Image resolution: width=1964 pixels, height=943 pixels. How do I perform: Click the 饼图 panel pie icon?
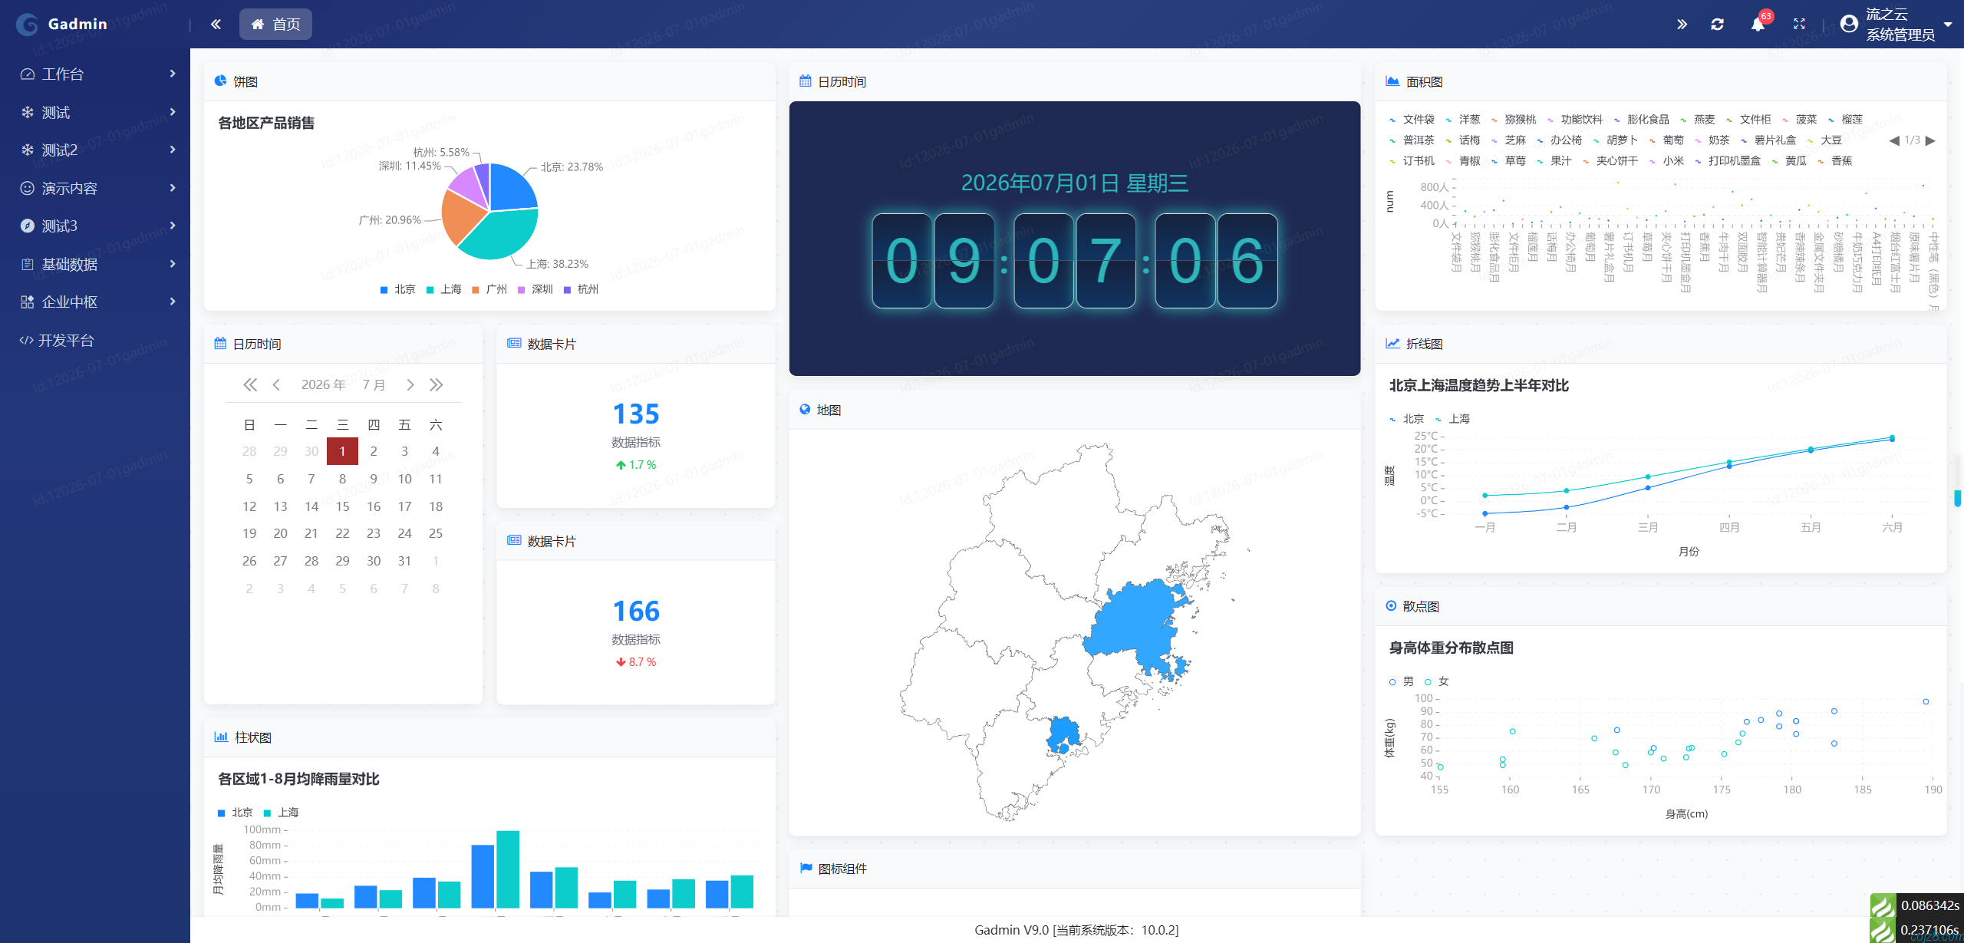(221, 81)
